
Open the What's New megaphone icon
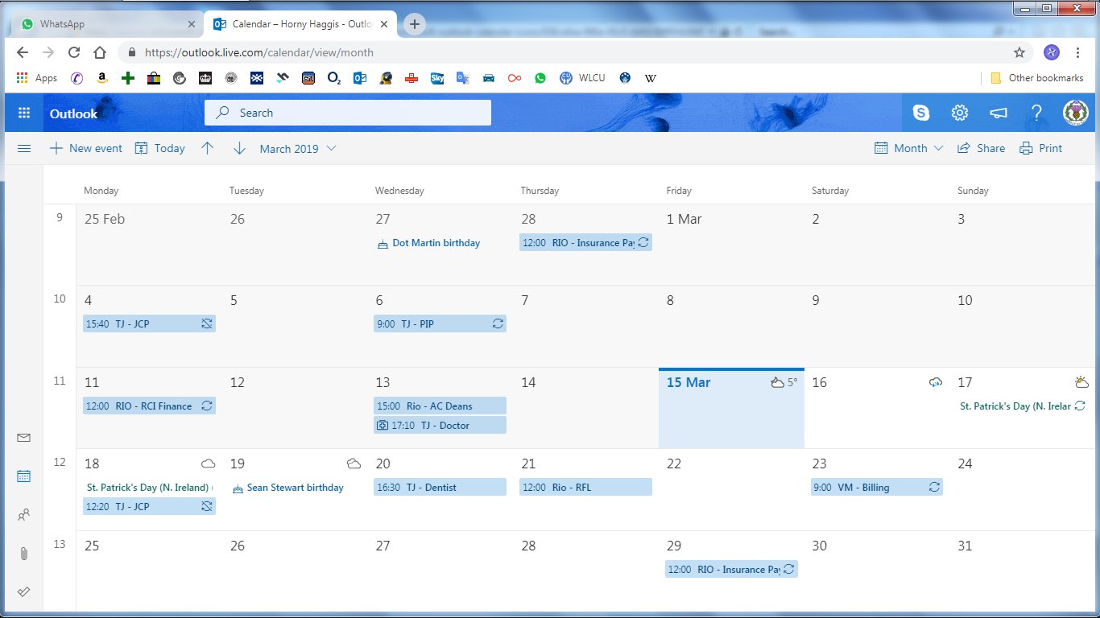(998, 113)
